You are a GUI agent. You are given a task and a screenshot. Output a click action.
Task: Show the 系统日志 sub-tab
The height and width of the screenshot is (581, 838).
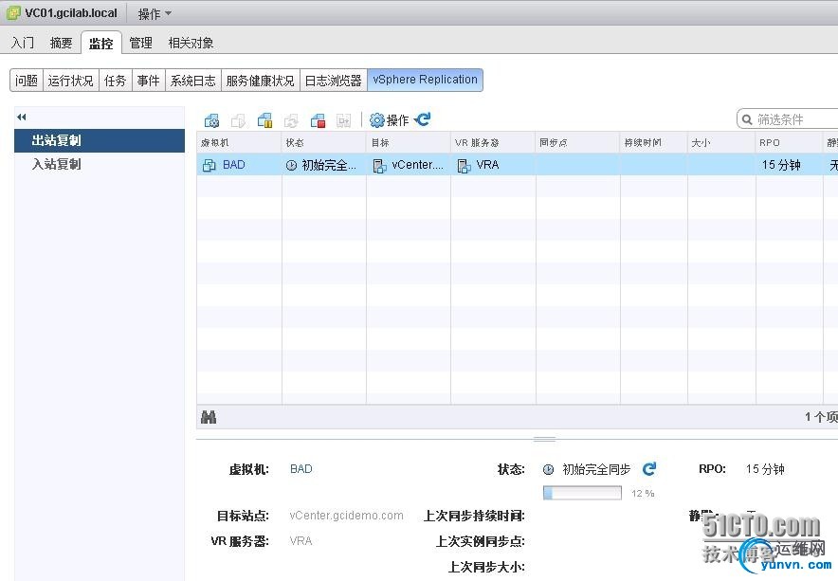(x=193, y=81)
